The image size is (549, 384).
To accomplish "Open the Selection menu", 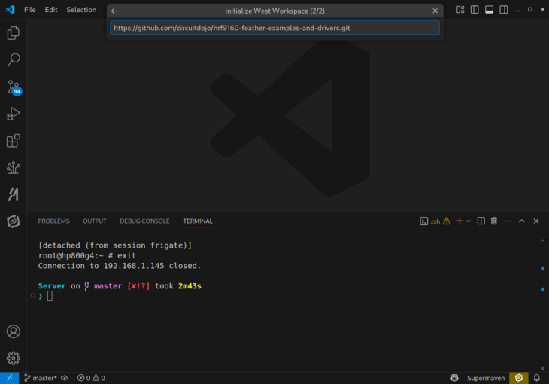I will [81, 10].
